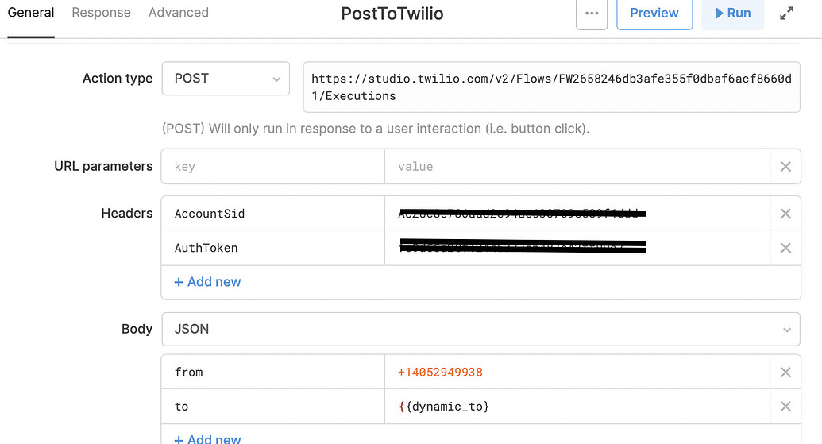This screenshot has width=822, height=444.
Task: Focus the URL parameters key field
Action: point(273,167)
